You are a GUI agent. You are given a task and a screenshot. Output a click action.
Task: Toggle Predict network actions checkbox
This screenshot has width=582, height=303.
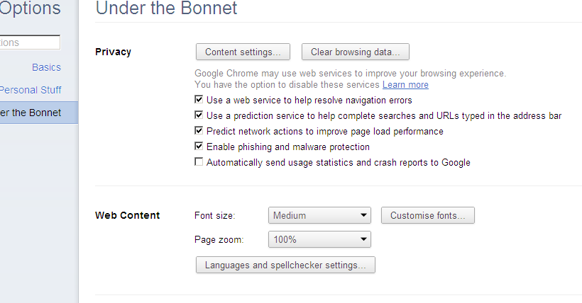pyautogui.click(x=199, y=131)
